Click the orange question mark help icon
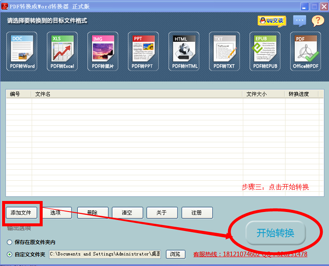 pos(318,20)
